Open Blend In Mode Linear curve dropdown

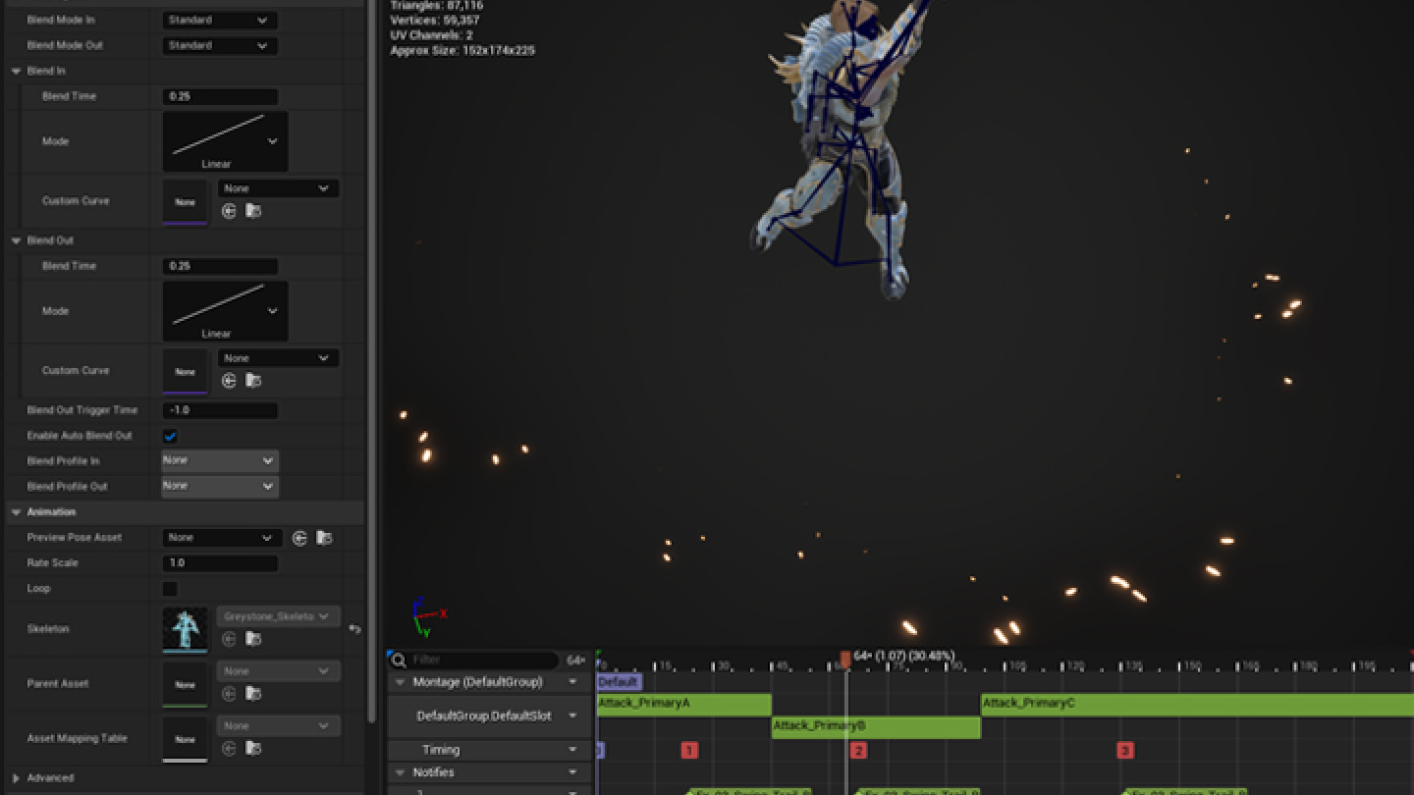[x=225, y=141]
